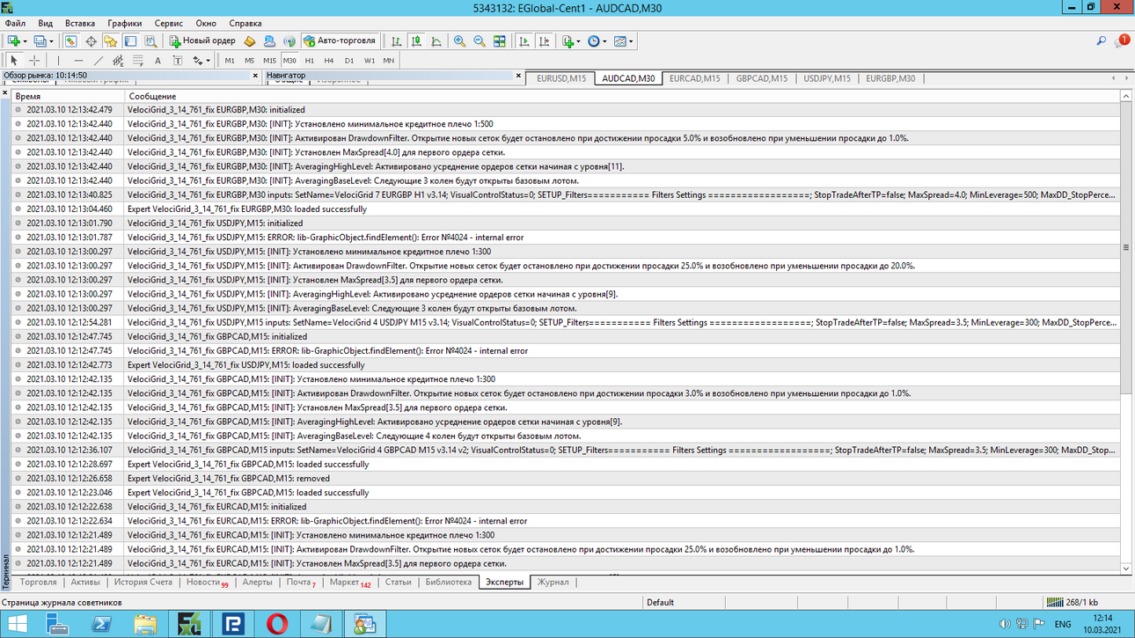Select the cursor pointer tool
Viewport: 1135px width, 638px height.
click(x=13, y=61)
